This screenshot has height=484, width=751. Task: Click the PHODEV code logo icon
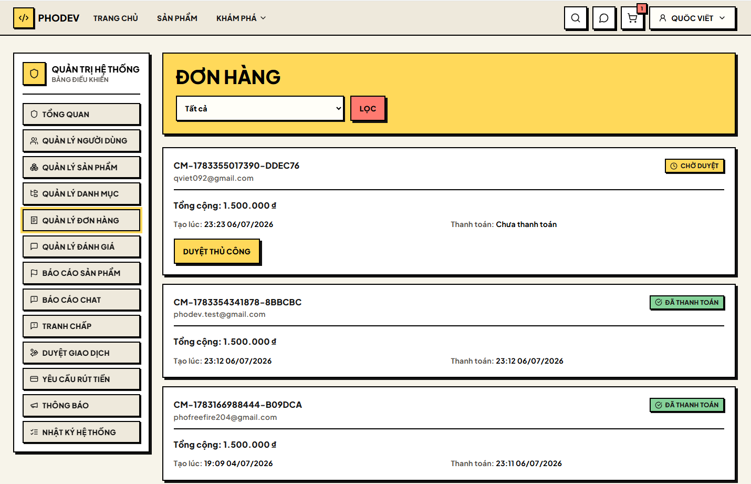pyautogui.click(x=24, y=18)
